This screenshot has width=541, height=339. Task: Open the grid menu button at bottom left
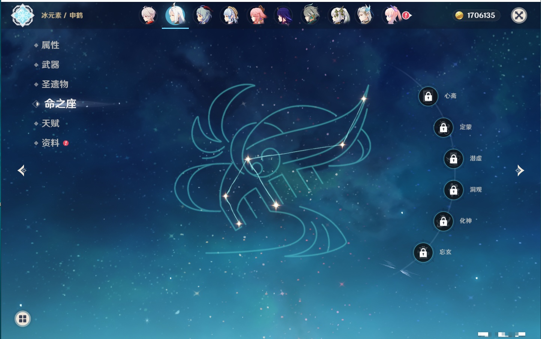(x=22, y=319)
